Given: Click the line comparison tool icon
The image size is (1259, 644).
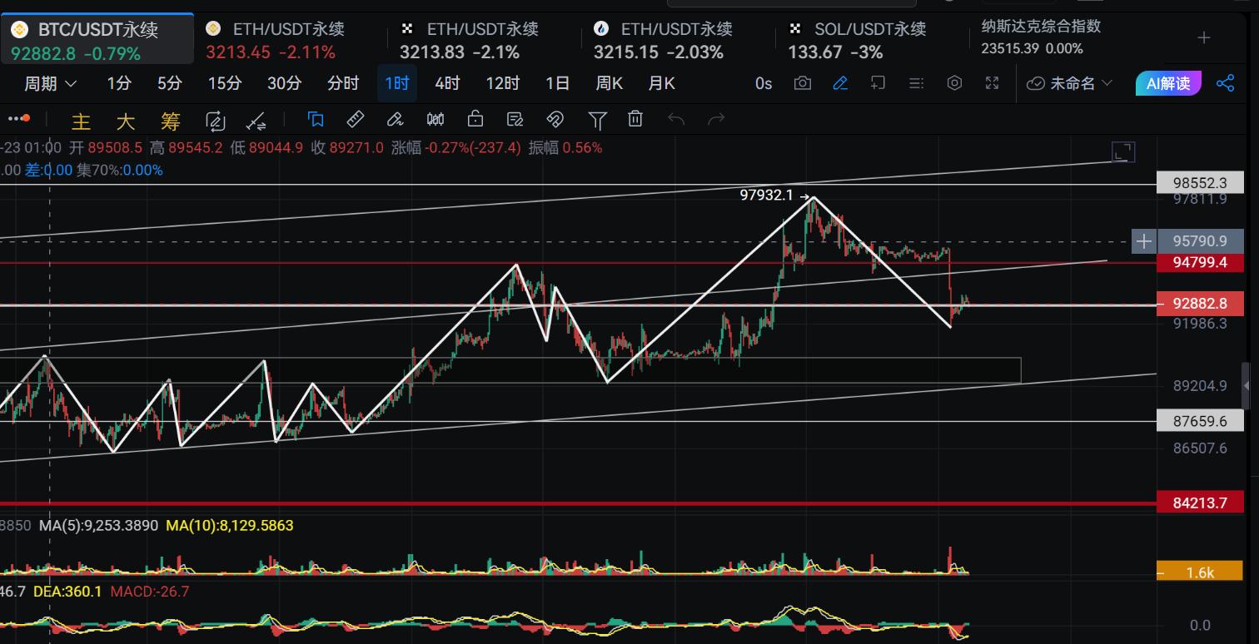Looking at the screenshot, I should (256, 121).
